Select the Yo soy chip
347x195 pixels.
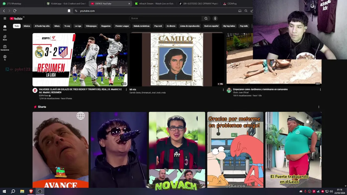(x=67, y=26)
